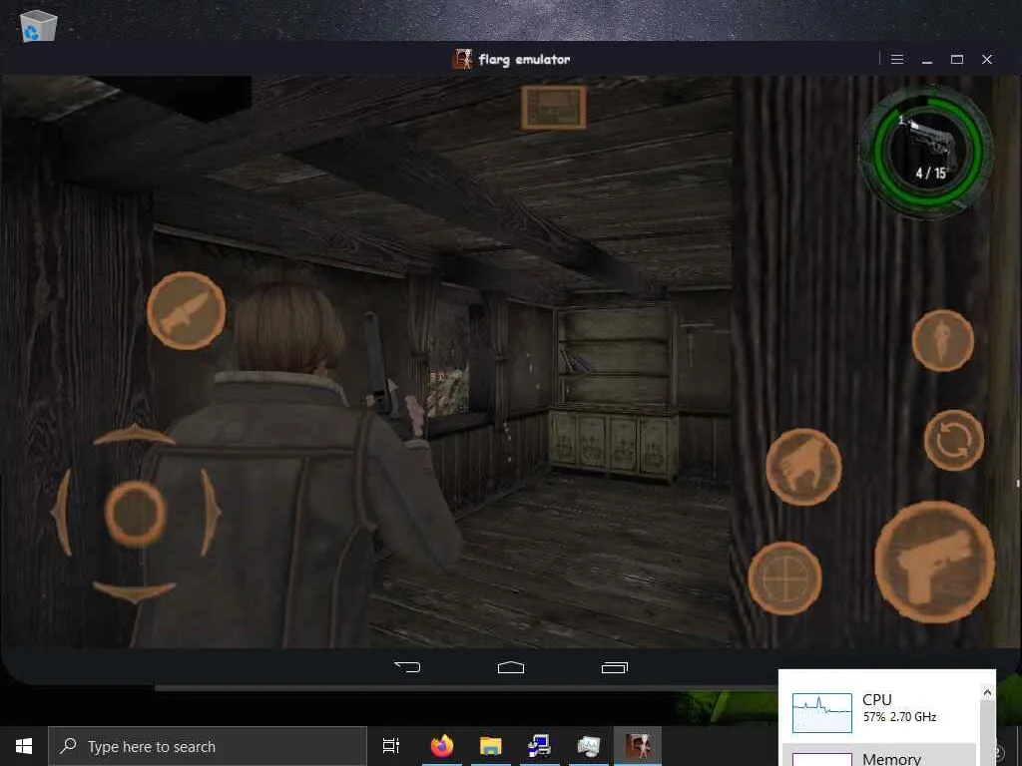1022x766 pixels.
Task: Tap the map icon at the top of the game
Action: [553, 107]
